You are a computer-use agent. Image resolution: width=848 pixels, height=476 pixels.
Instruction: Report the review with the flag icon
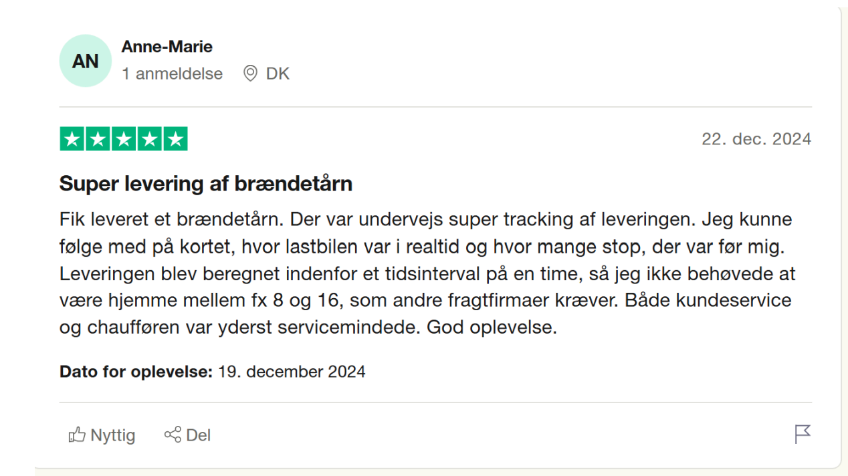(x=803, y=435)
